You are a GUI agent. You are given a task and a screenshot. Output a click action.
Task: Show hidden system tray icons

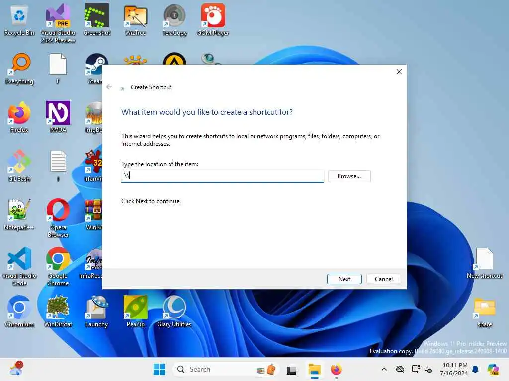[384, 369]
